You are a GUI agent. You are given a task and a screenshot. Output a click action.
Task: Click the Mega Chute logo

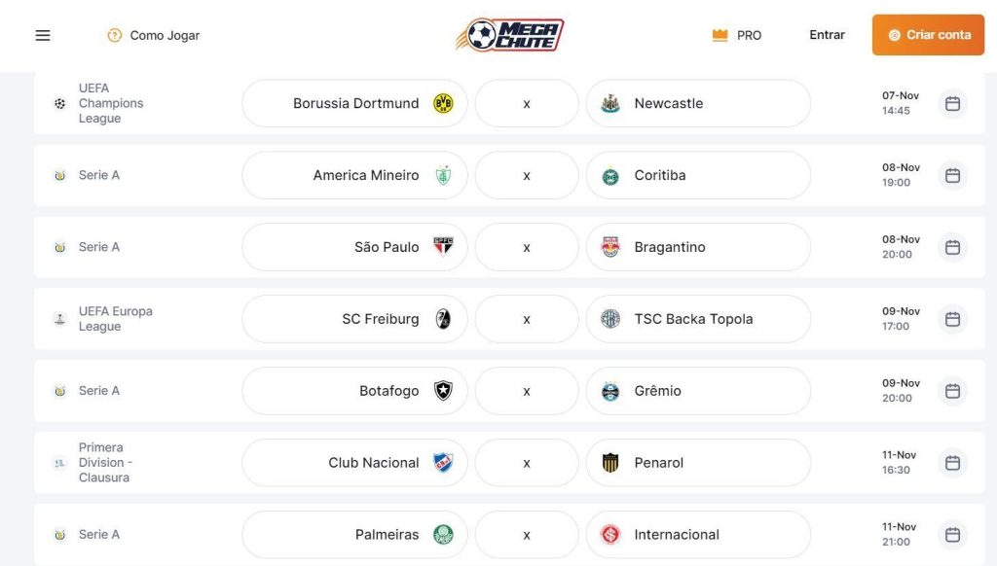510,35
